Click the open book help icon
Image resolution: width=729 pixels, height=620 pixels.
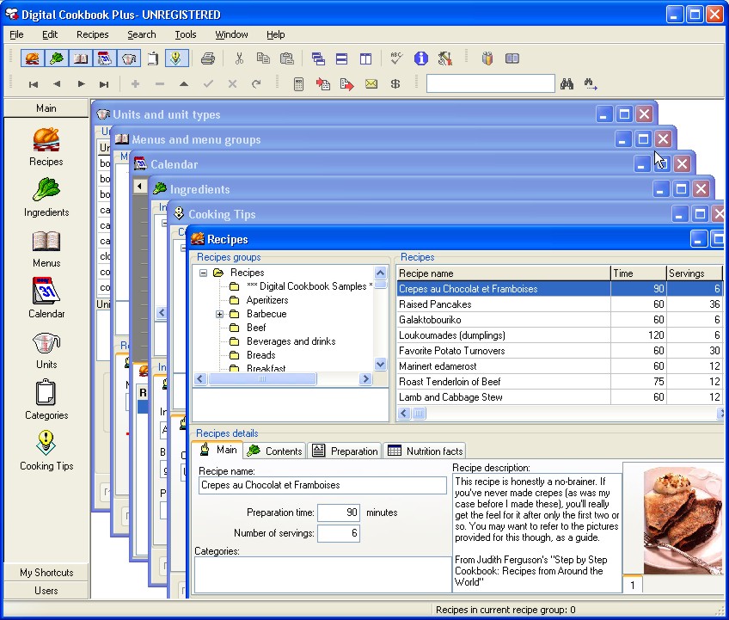coord(512,58)
